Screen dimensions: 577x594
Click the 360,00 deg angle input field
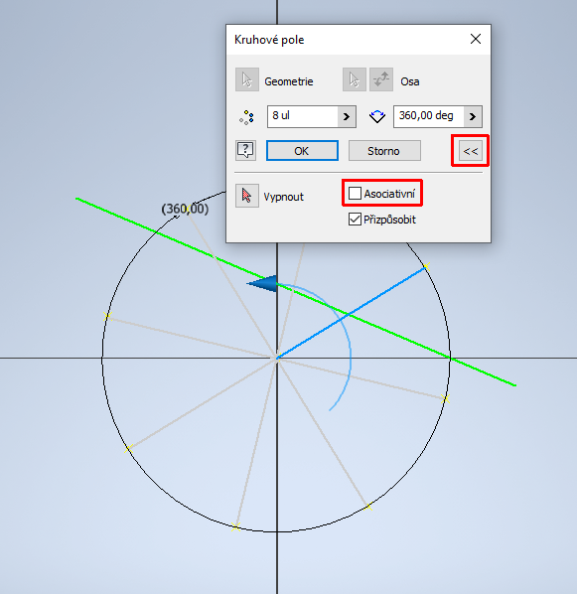pos(429,116)
